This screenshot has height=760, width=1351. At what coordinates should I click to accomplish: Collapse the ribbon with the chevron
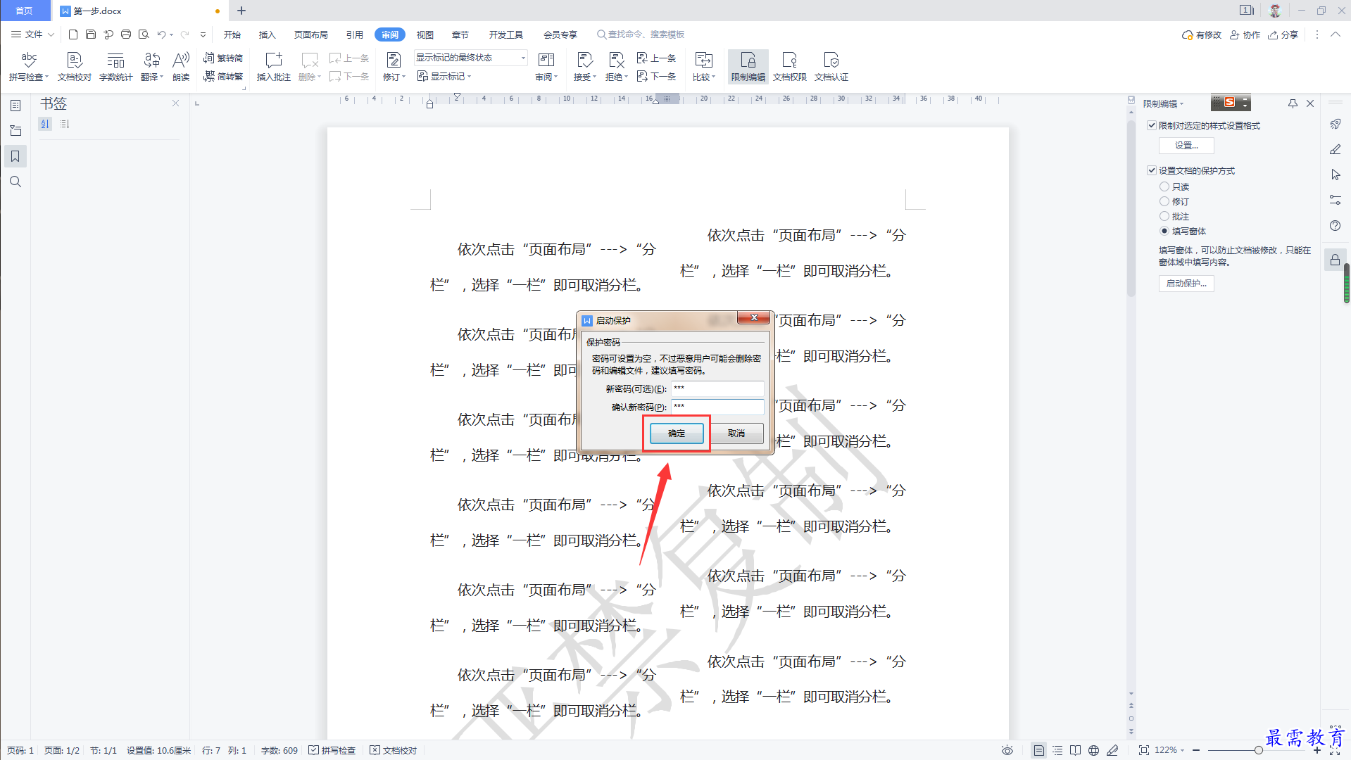coord(1335,34)
